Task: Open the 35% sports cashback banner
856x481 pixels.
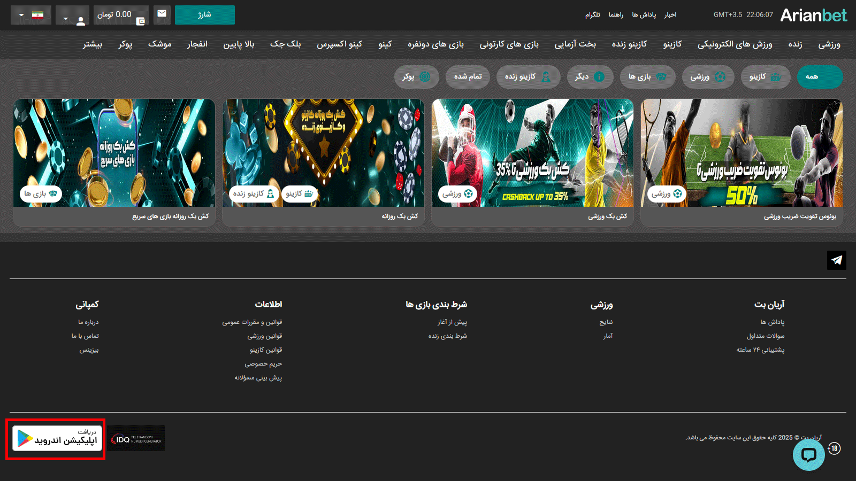Action: pyautogui.click(x=532, y=153)
